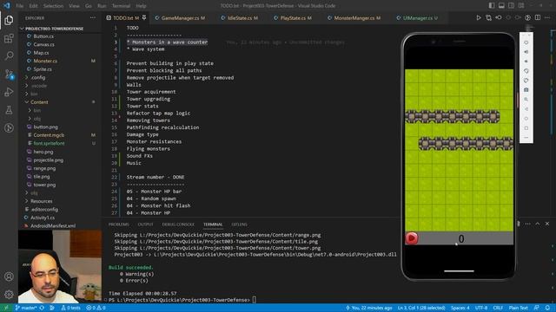
Task: Open the Selection menu
Action: pos(53,6)
